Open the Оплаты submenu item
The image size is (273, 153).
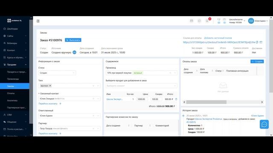(x=11, y=93)
